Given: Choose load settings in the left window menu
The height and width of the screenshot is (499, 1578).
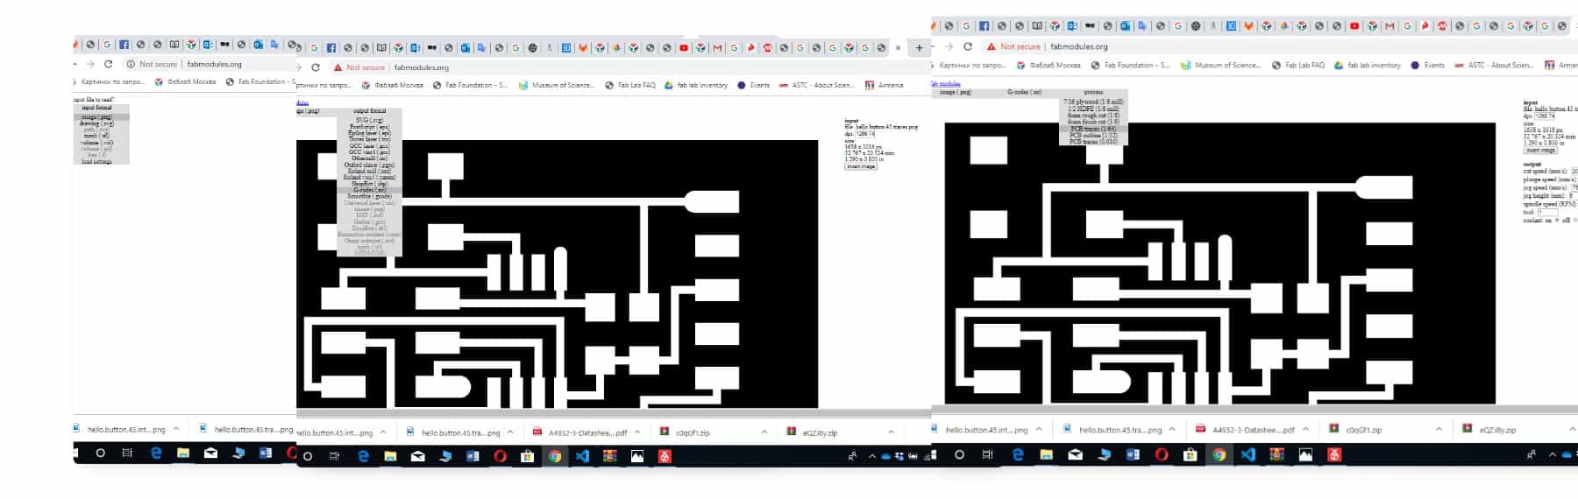Looking at the screenshot, I should 97,161.
